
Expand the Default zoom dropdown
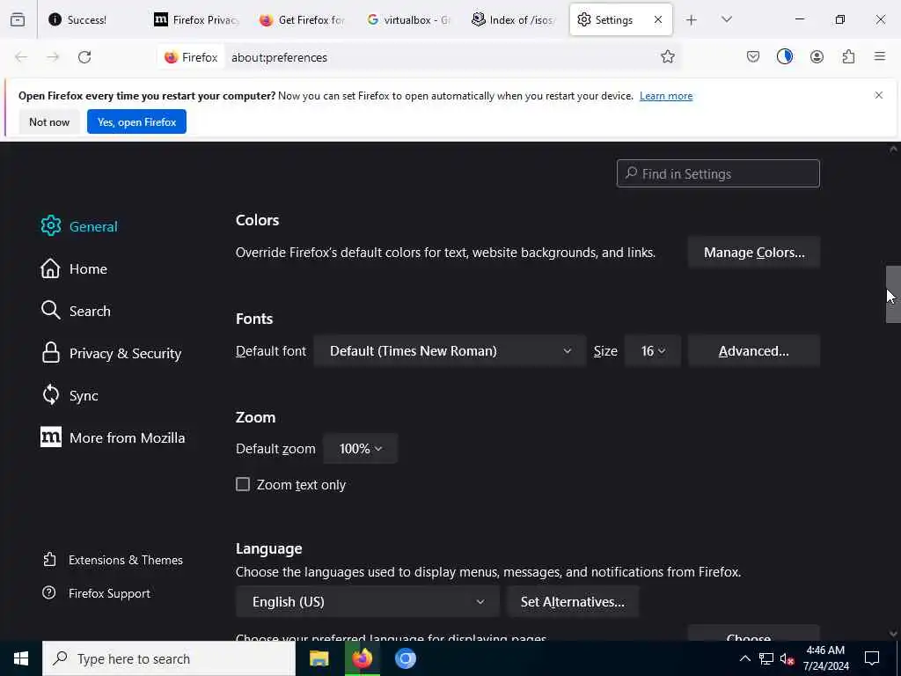[x=360, y=448]
